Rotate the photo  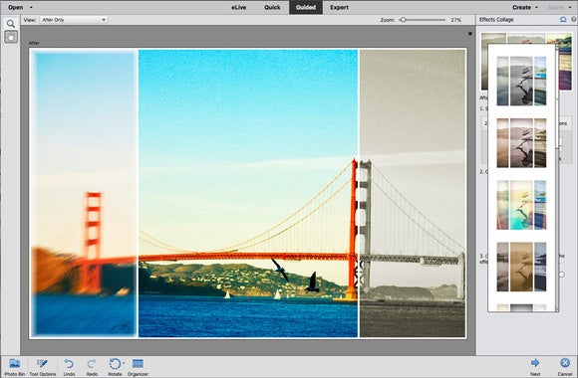coord(115,367)
